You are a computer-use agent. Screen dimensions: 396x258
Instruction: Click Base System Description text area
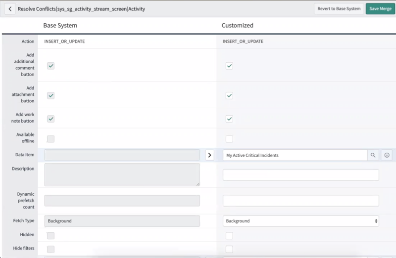(x=122, y=175)
